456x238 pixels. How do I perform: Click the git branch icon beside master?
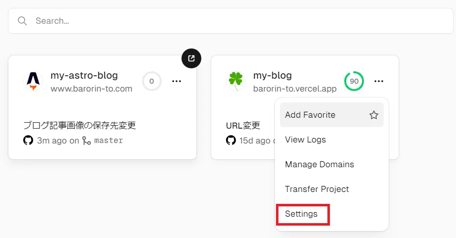click(x=87, y=141)
